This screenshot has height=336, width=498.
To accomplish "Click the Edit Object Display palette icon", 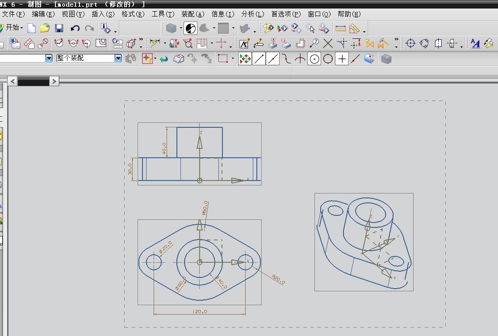I will [268, 28].
